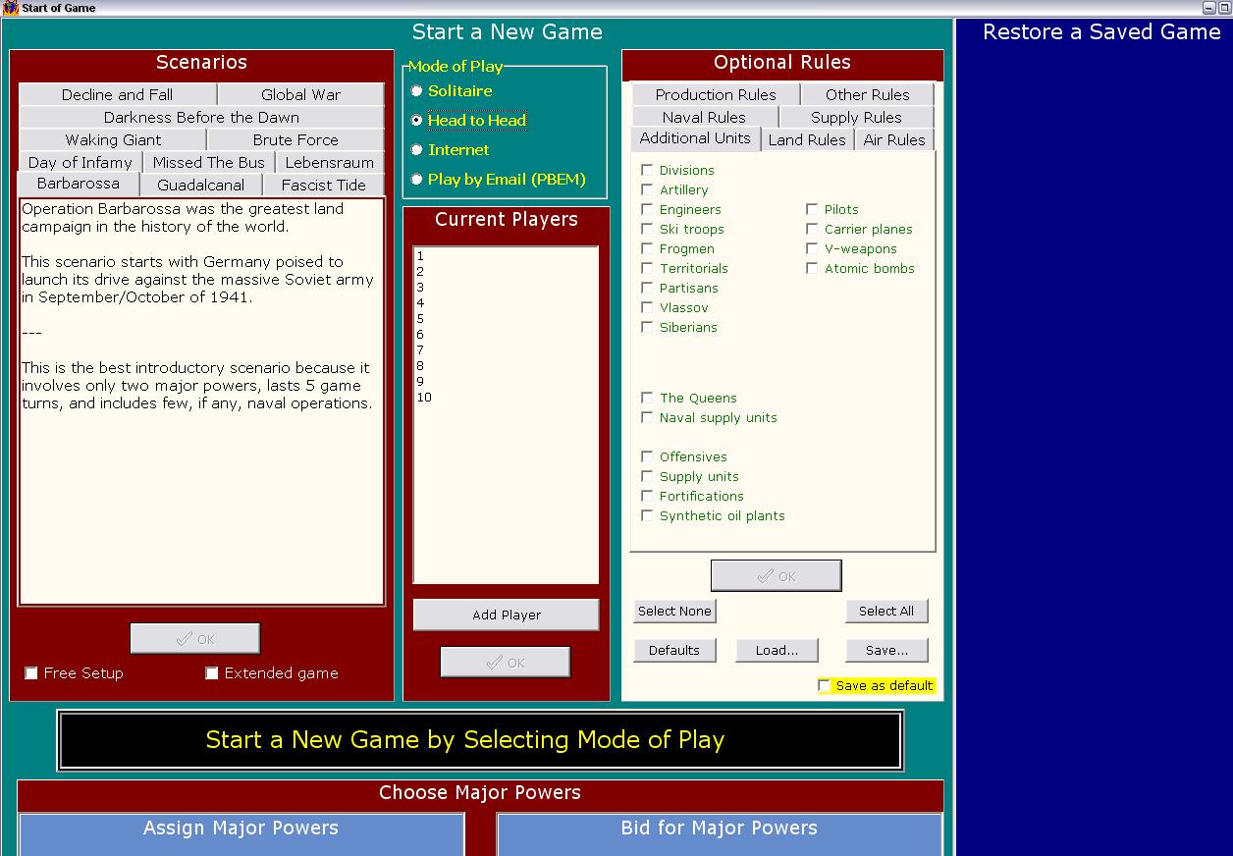Select the Barbarossa scenario tab
1233x856 pixels.
click(79, 184)
